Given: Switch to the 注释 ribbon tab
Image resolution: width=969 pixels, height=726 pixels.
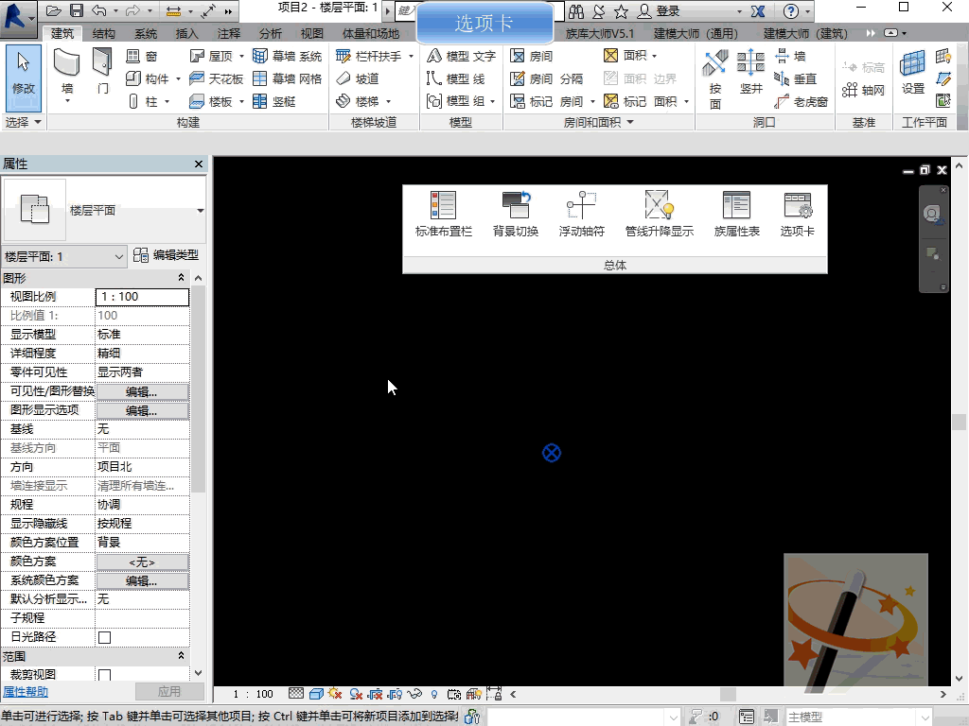Looking at the screenshot, I should click(x=229, y=33).
